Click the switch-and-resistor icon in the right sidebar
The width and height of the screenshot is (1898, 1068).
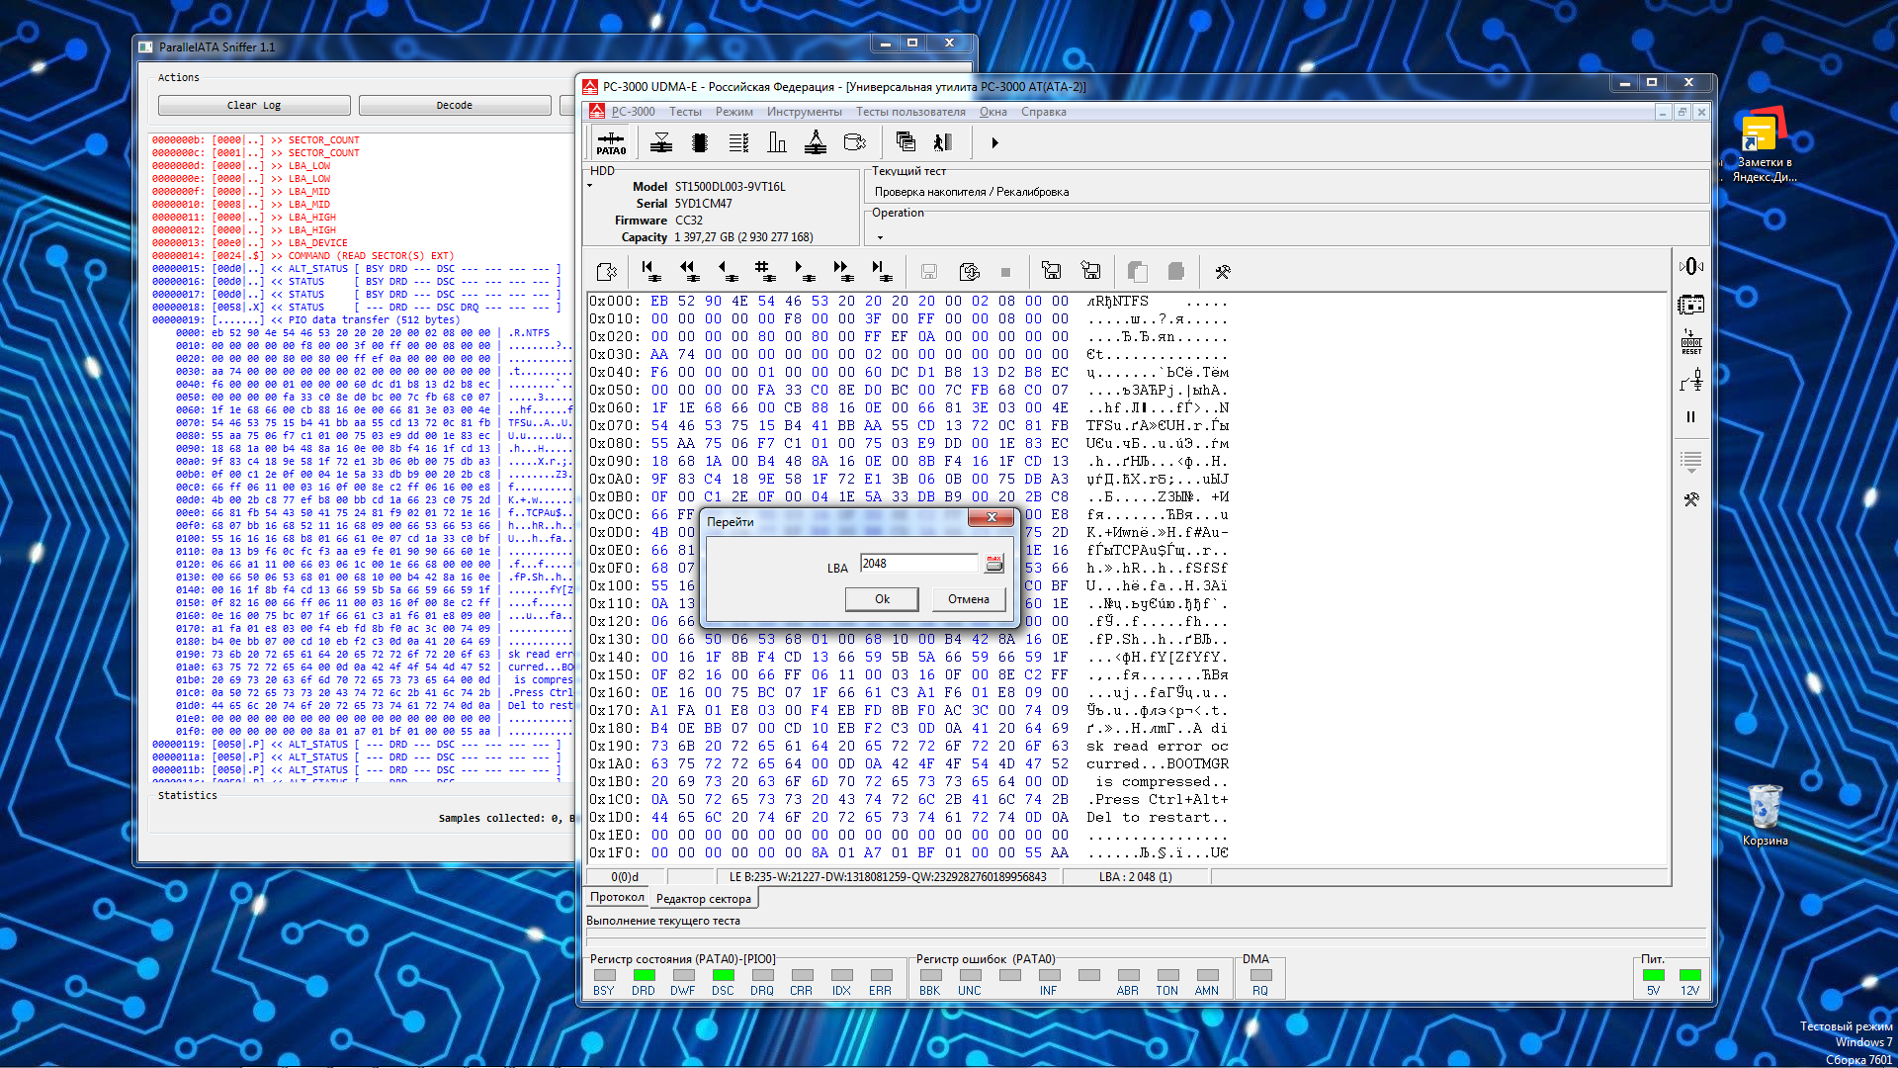[1690, 380]
